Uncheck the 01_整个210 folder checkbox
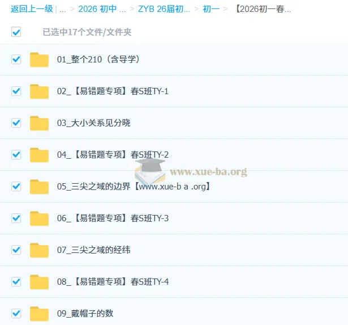Screen dimensions: 348x325 pos(16,60)
